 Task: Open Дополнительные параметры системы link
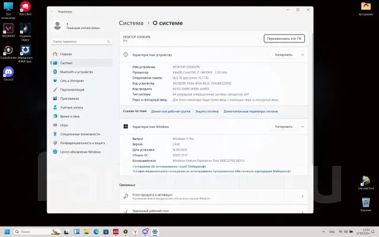pos(250,111)
